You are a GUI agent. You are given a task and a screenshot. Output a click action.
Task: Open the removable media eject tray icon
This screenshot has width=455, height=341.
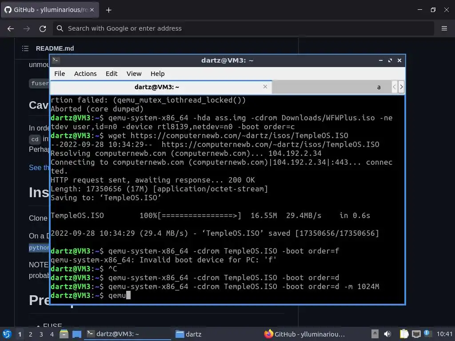click(x=375, y=334)
